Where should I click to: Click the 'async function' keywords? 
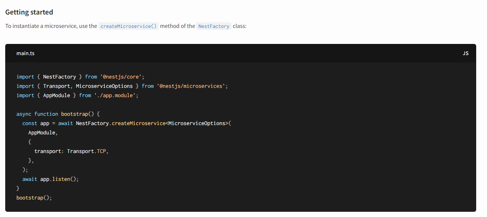point(37,114)
